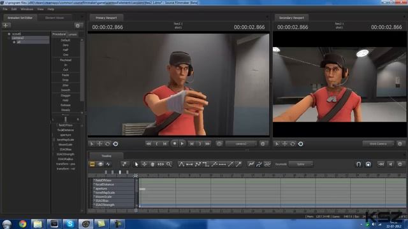Viewport: 408px width, 229px height.
Task: Jump to the first frame
Action: click(149, 144)
